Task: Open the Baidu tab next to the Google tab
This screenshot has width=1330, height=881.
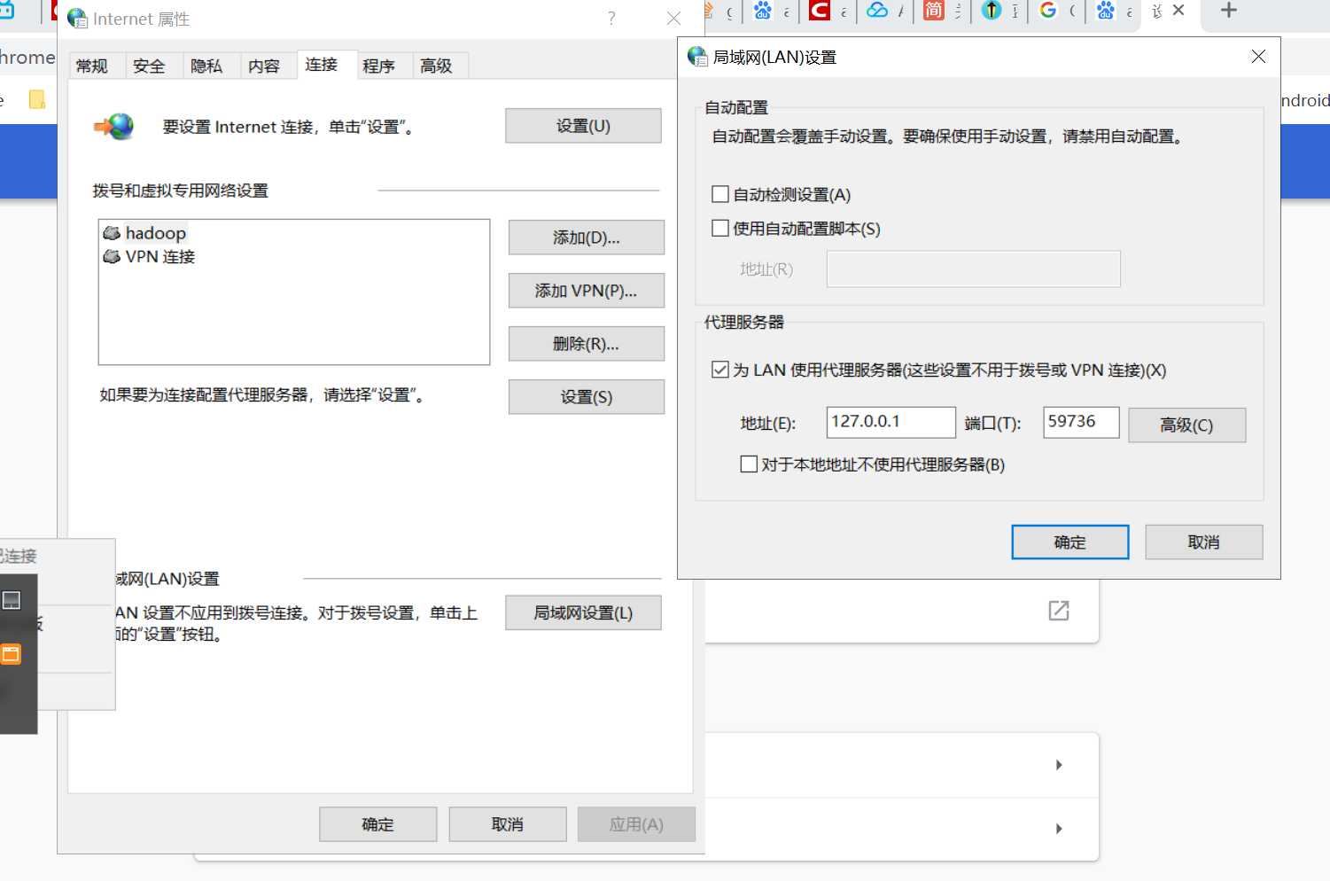Action: click(x=1105, y=11)
